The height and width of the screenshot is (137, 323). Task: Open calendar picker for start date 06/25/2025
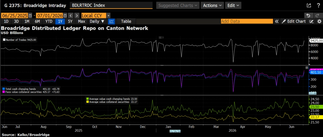click(x=30, y=16)
